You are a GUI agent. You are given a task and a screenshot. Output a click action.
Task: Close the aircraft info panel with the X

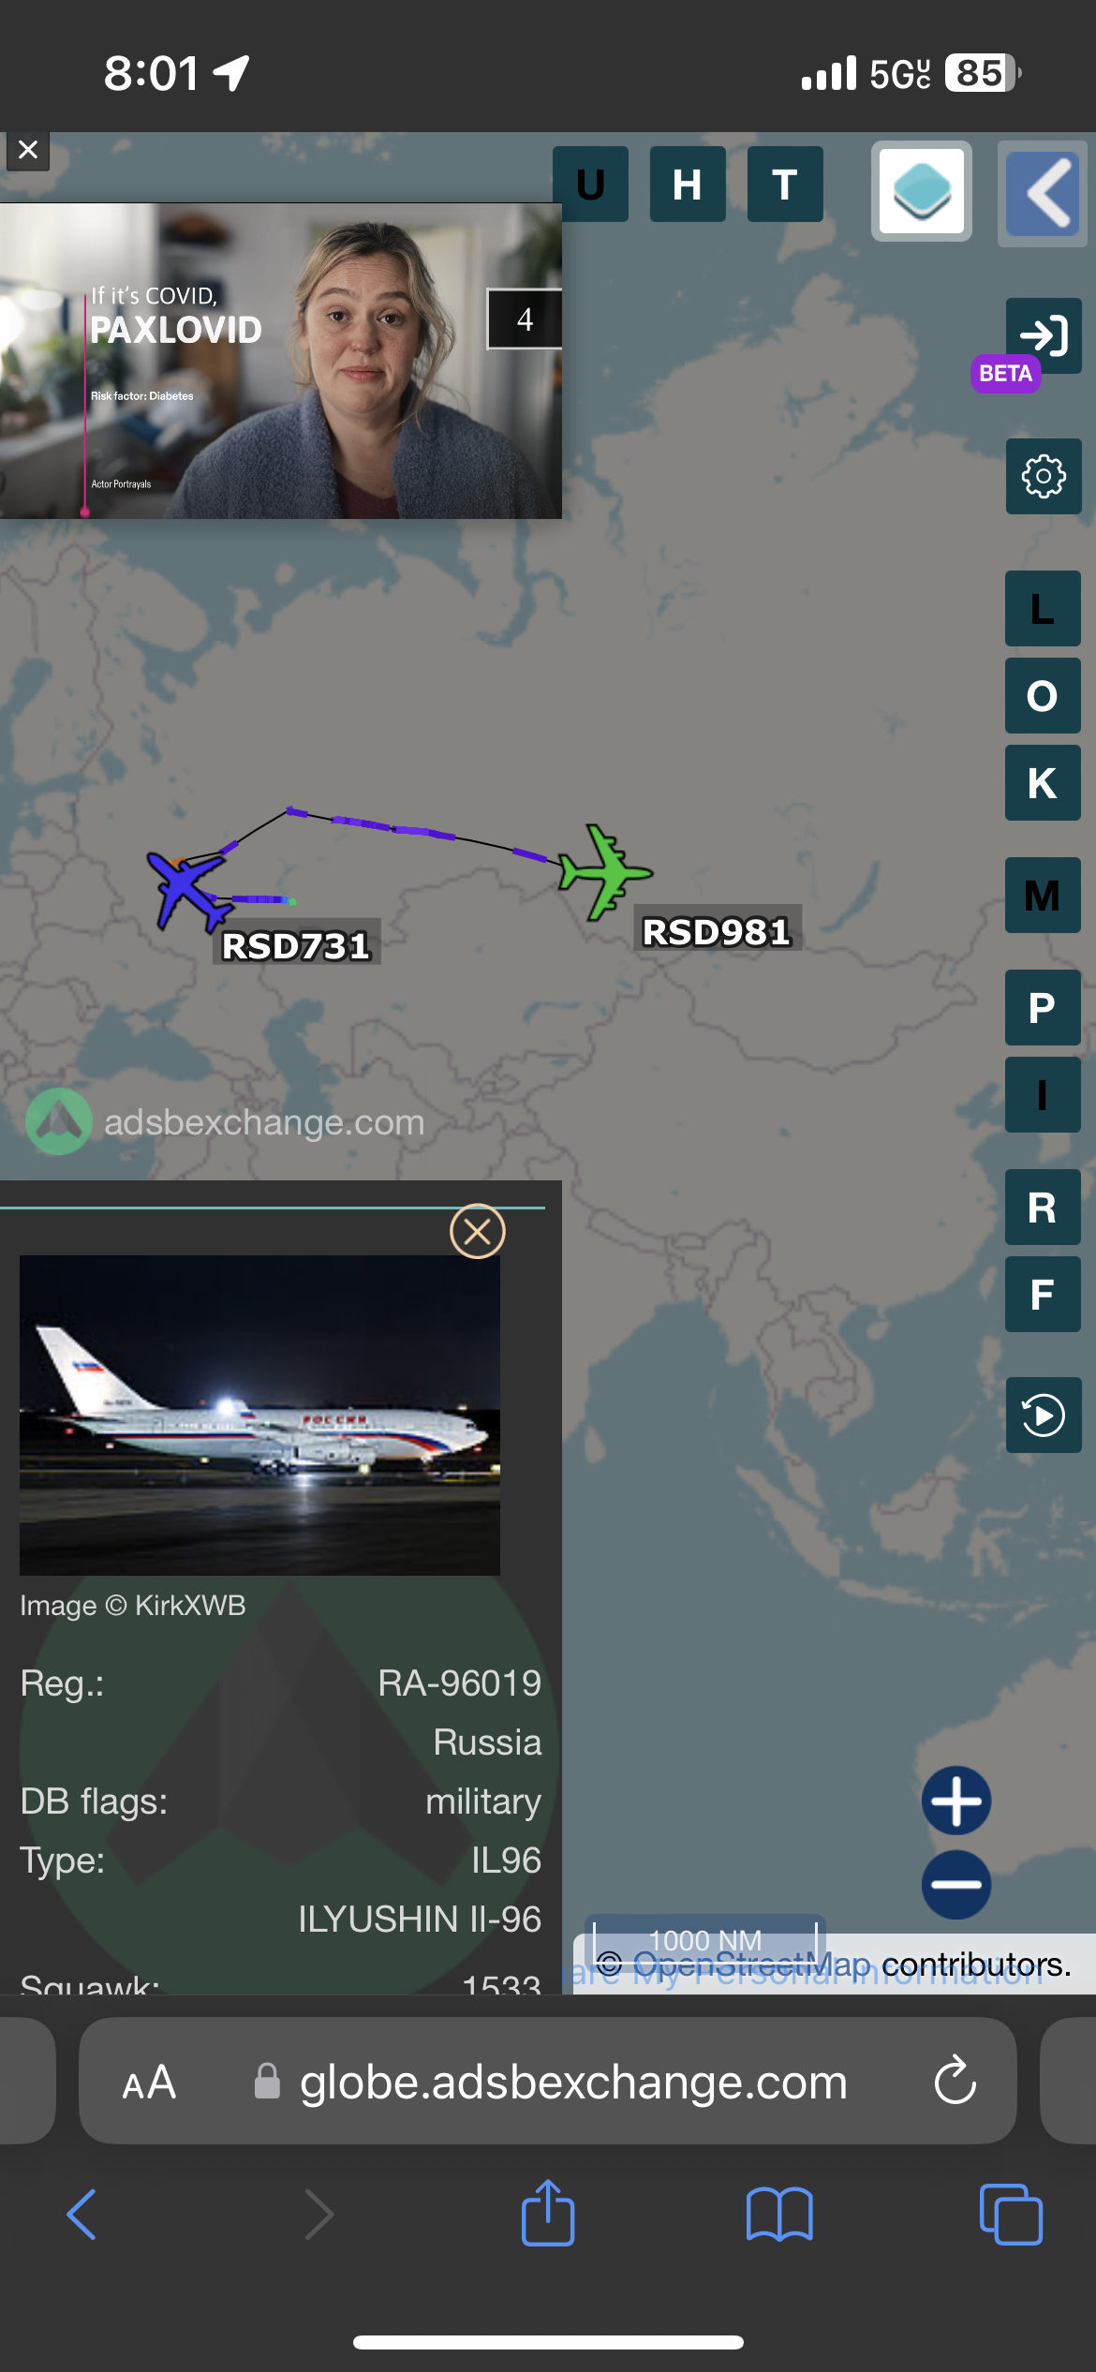pos(478,1231)
